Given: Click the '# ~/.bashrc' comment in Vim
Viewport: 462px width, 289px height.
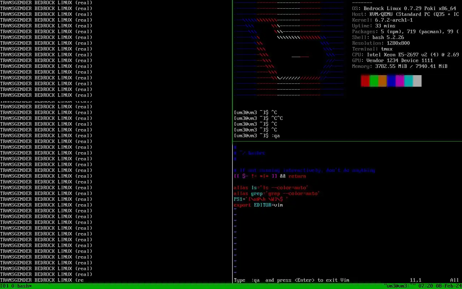Looking at the screenshot, I should point(250,153).
